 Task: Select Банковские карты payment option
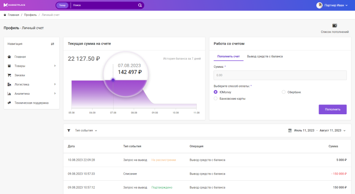(x=216, y=99)
